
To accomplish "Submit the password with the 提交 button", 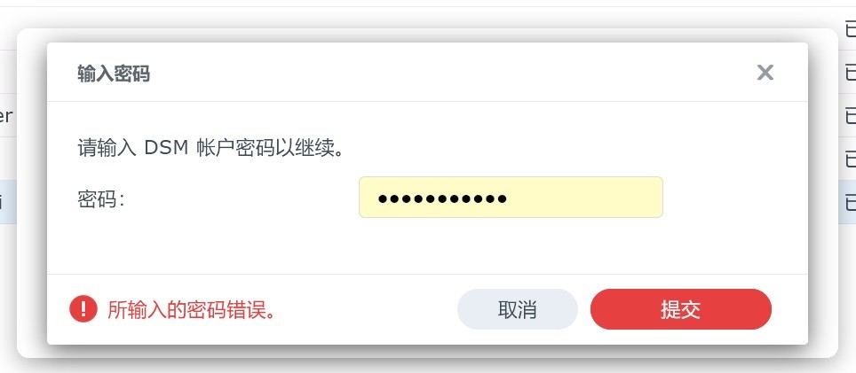I will (681, 309).
